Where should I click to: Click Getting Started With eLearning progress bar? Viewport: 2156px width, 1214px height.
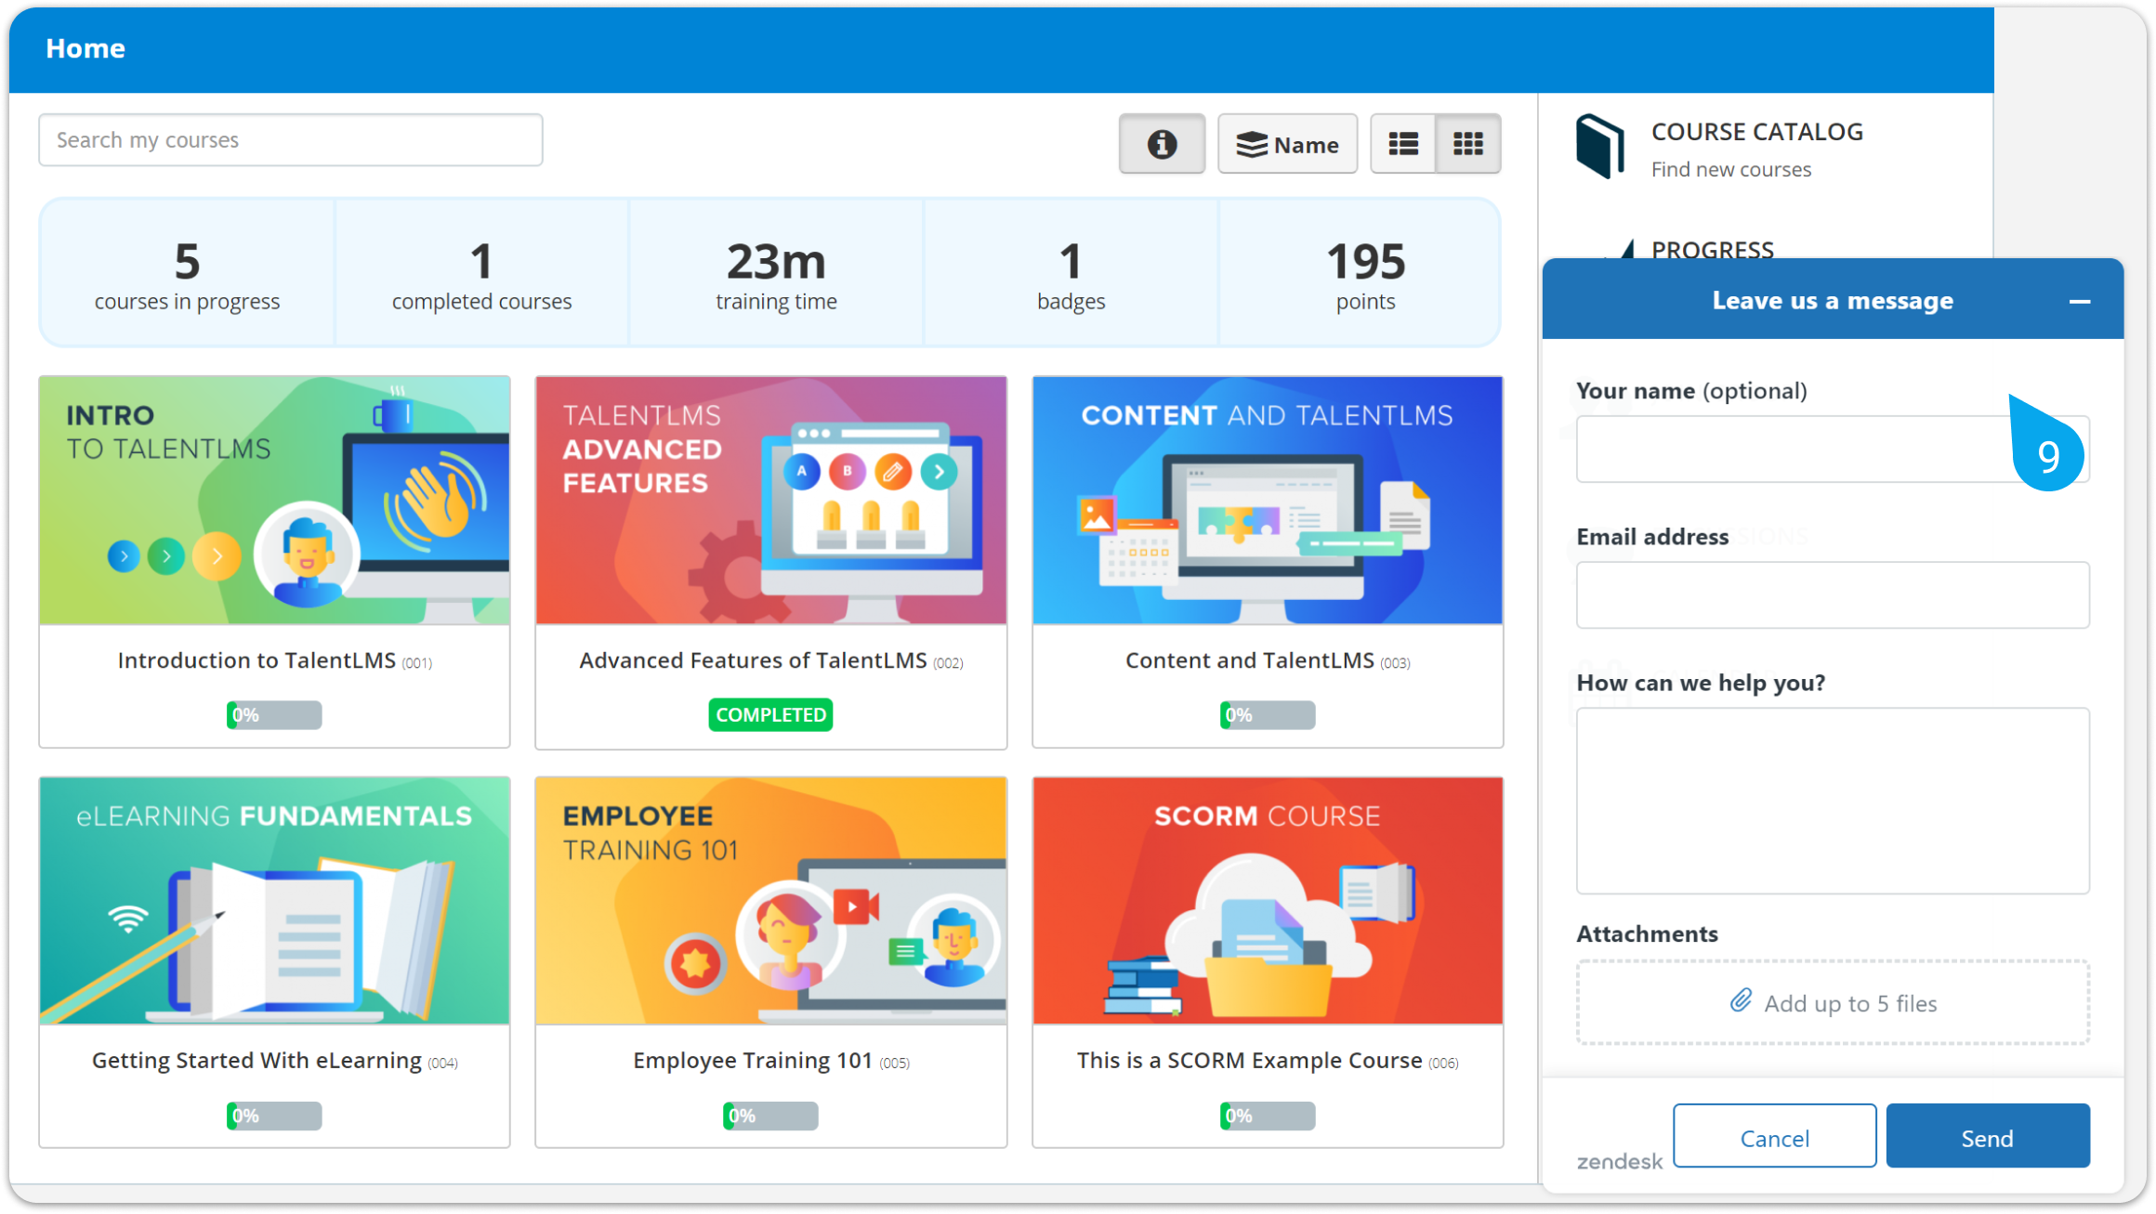274,1116
